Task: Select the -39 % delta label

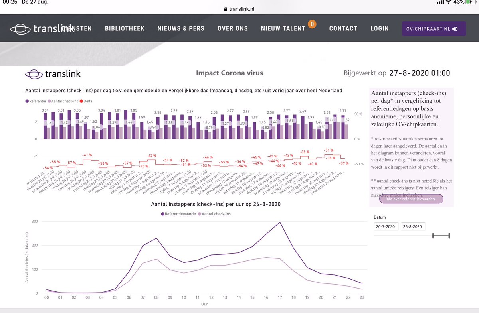Action: (x=343, y=163)
